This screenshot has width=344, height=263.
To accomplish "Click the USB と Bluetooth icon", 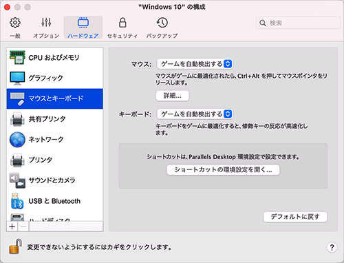I will coord(17,201).
